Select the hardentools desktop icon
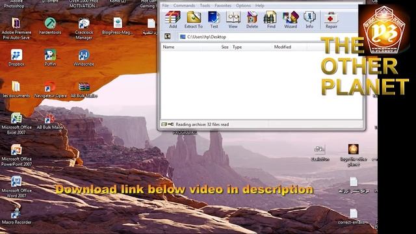The width and height of the screenshot is (416, 234). point(50,26)
